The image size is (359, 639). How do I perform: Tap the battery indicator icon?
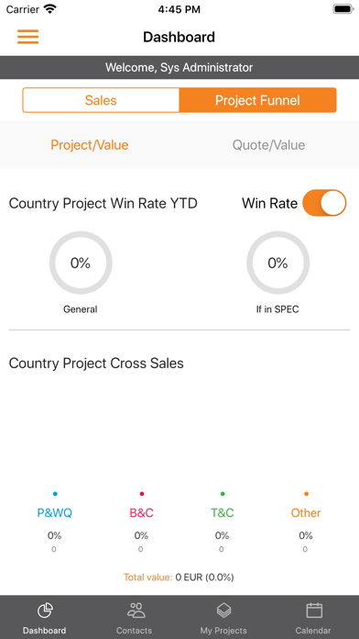(x=343, y=9)
